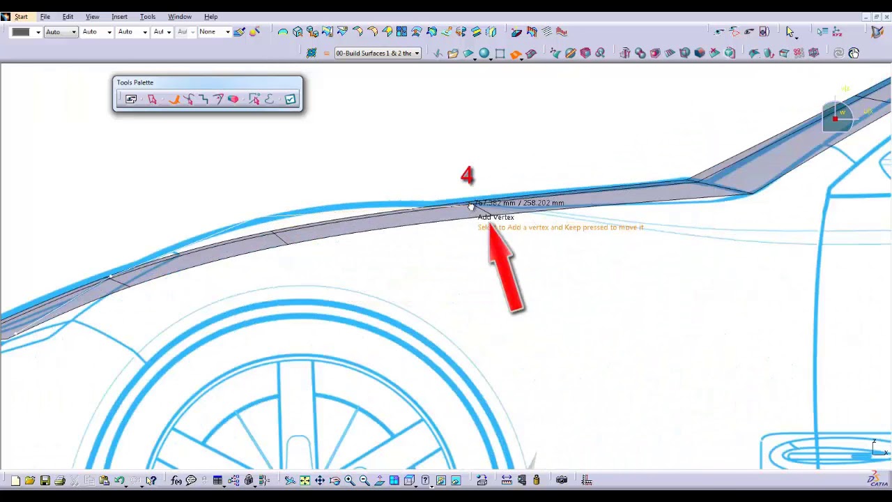Click the Paste clipboard icon in bottom toolbar
This screenshot has width=892, height=502.
pyautogui.click(x=104, y=480)
